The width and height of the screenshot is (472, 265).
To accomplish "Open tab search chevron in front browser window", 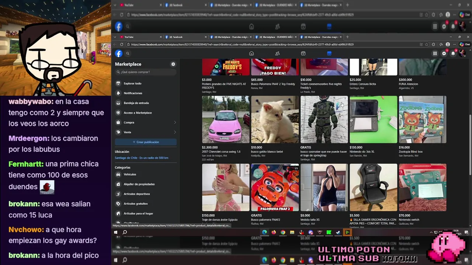I will [115, 37].
